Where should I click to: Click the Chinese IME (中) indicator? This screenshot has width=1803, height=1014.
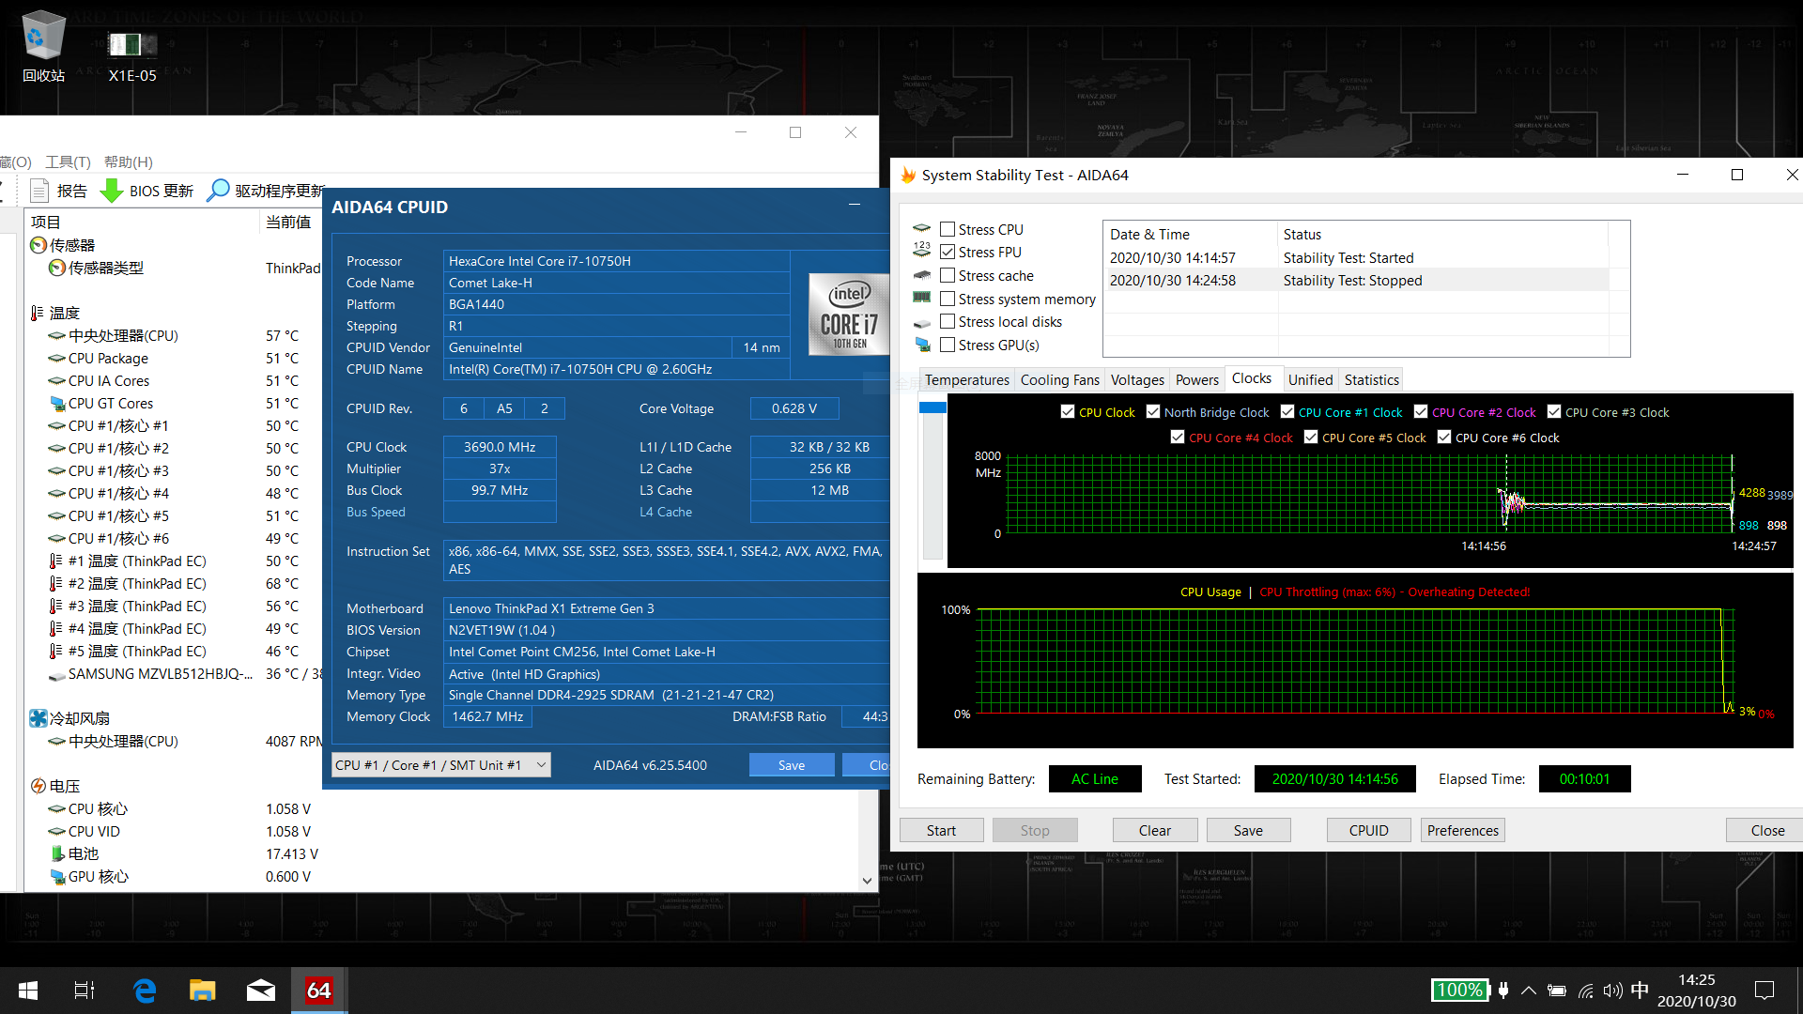coord(1640,991)
